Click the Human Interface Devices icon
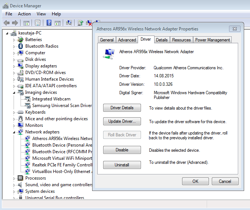Viewport: 250px width, 210px height. (x=21, y=79)
